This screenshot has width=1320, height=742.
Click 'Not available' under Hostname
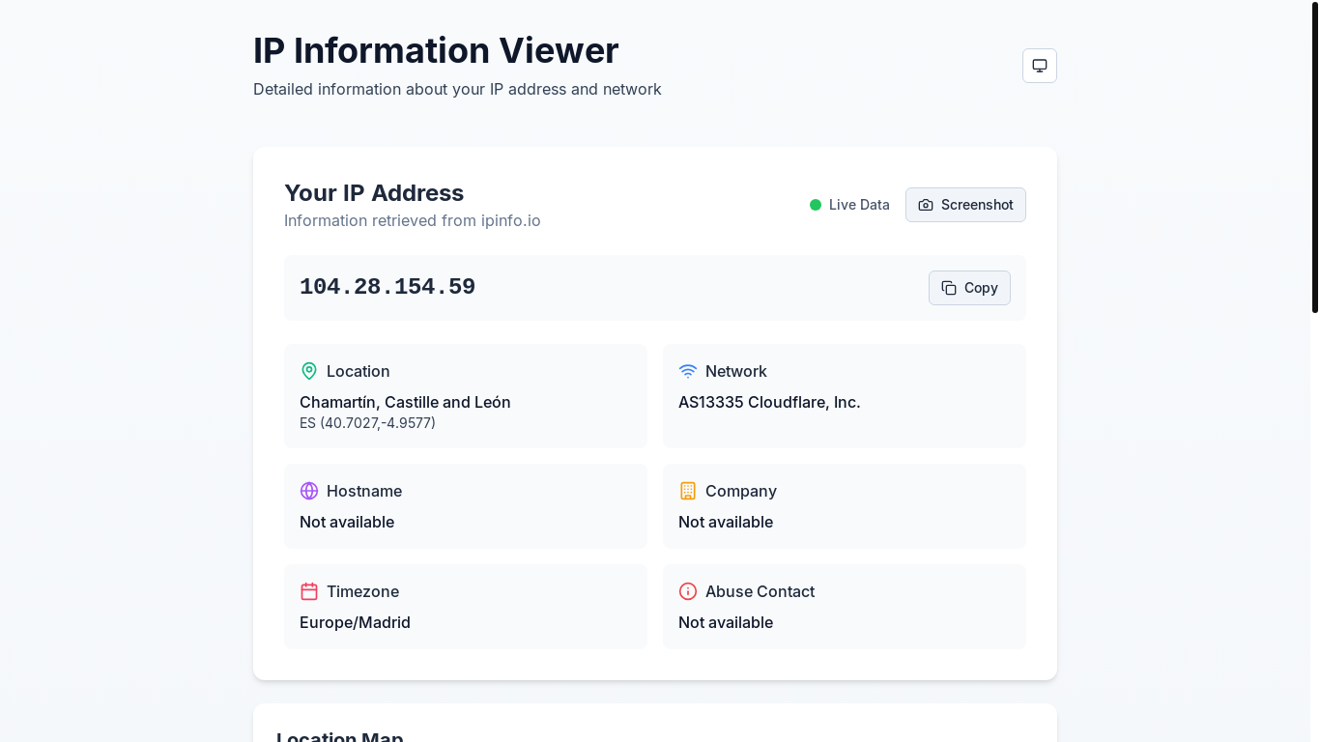click(x=347, y=522)
